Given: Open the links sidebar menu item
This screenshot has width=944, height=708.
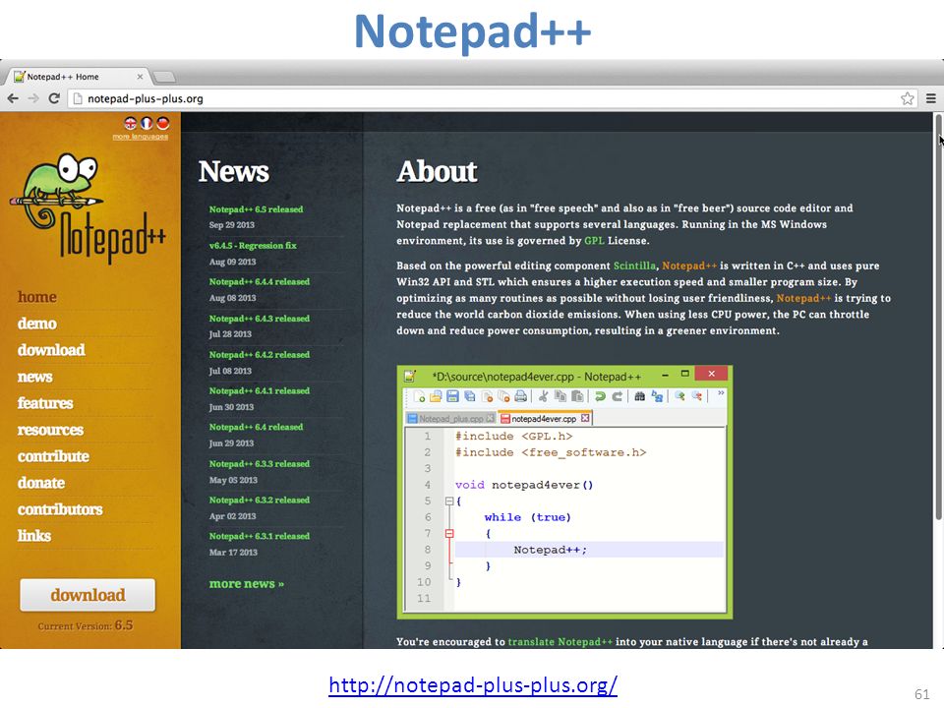Looking at the screenshot, I should point(34,536).
